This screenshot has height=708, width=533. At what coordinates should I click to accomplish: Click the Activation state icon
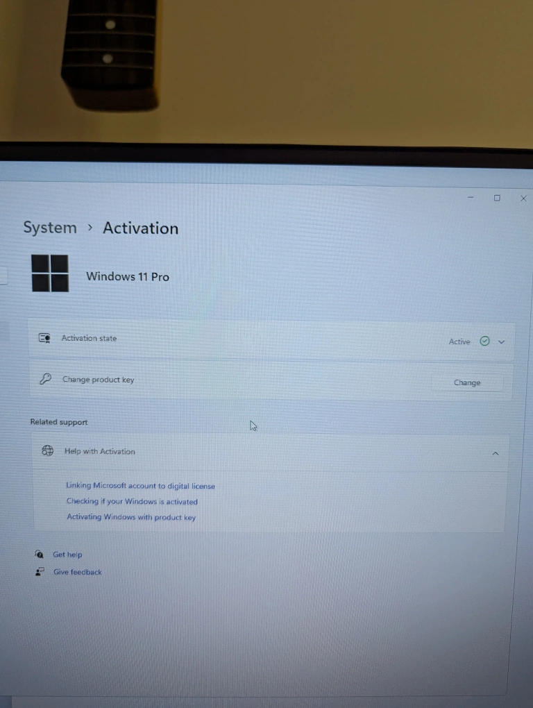click(44, 338)
